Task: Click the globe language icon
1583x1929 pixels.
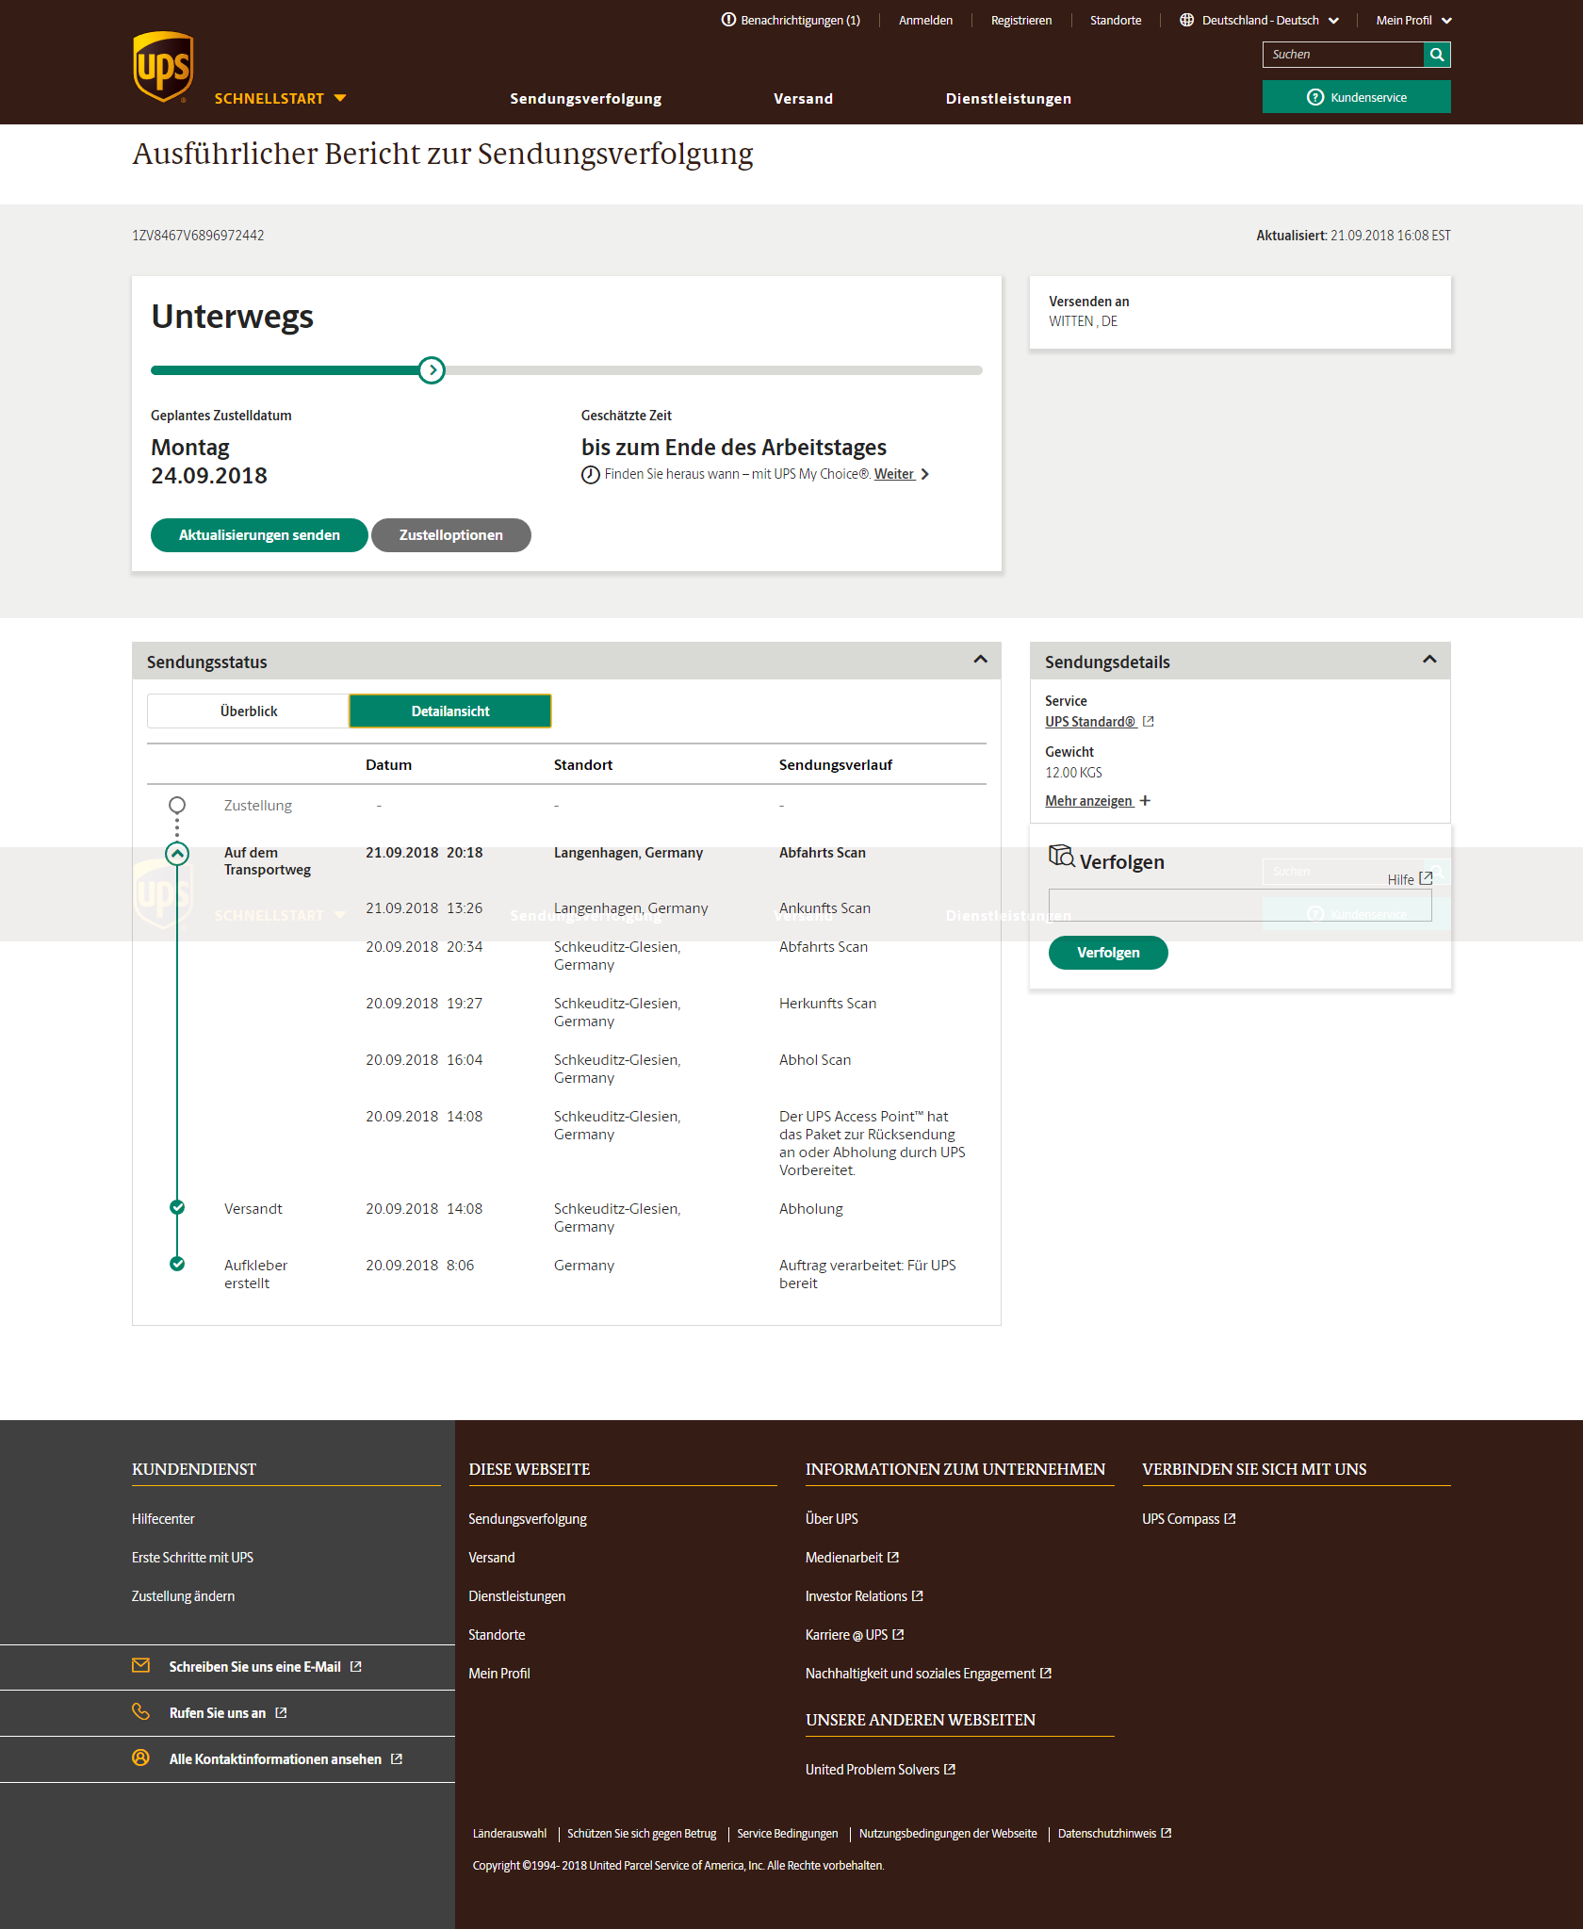Action: coord(1186,20)
